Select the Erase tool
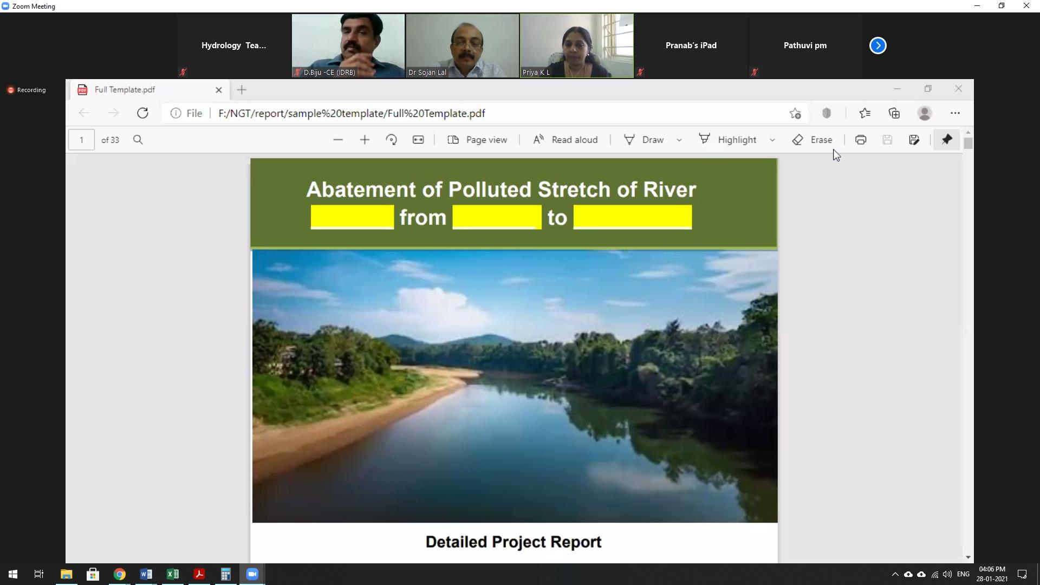 point(812,140)
